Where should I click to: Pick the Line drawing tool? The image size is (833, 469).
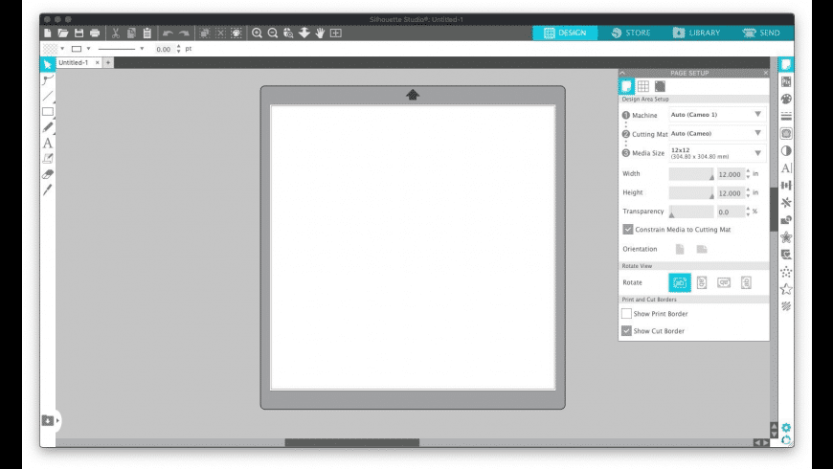tap(48, 96)
